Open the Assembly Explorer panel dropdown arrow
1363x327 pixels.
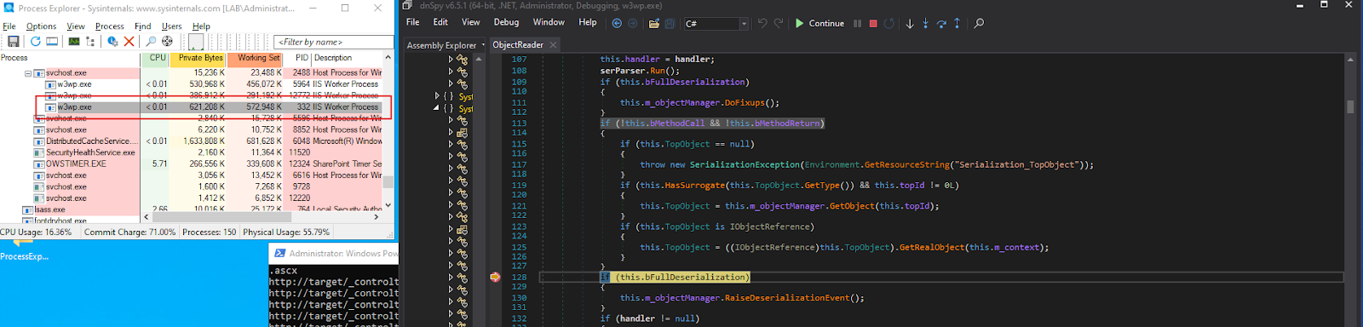pos(483,45)
